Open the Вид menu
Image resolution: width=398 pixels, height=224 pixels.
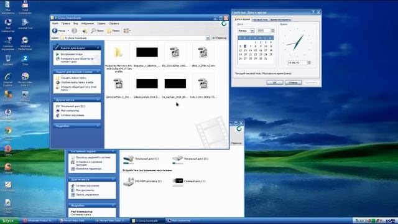click(x=76, y=24)
